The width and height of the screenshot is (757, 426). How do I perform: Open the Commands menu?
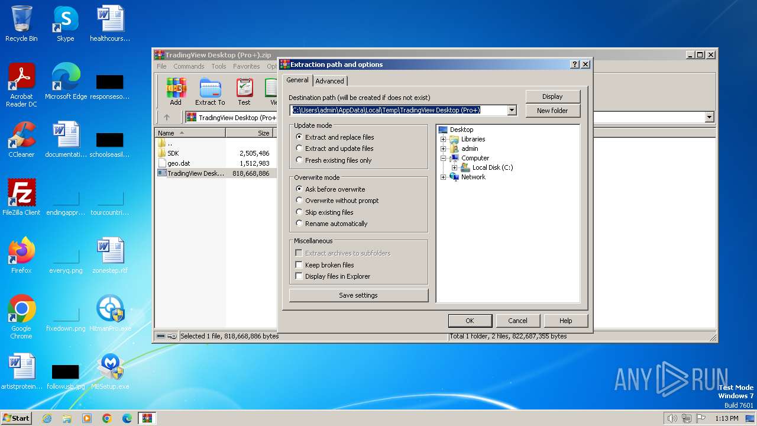click(189, 66)
